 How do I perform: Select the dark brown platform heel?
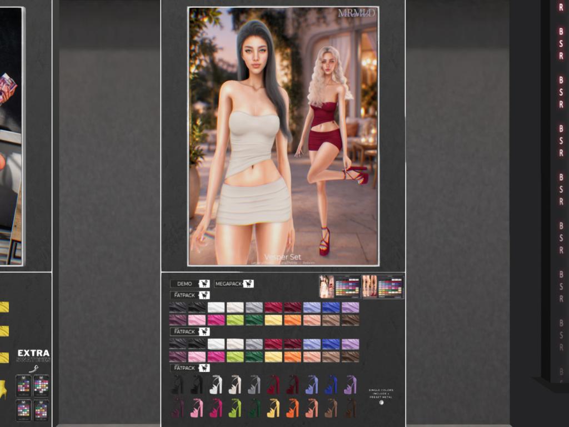(351, 408)
